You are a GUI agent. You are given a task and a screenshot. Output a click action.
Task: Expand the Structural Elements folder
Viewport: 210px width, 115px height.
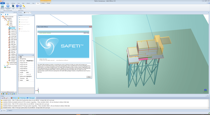[6, 64]
